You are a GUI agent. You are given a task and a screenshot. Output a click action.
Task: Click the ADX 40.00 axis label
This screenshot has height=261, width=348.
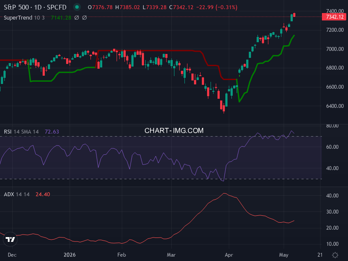(x=332, y=196)
